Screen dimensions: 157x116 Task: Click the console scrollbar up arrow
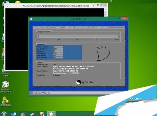[105, 10]
